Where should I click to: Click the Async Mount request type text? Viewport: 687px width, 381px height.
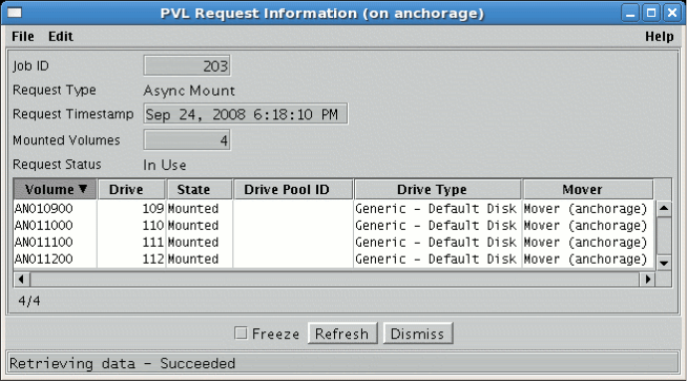pos(189,91)
